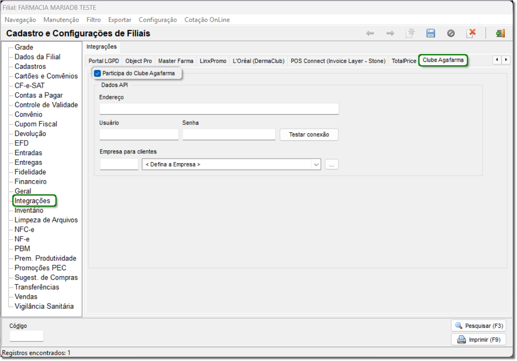The width and height of the screenshot is (517, 361).
Task: Switch to the TotalPrice tab
Action: [404, 61]
